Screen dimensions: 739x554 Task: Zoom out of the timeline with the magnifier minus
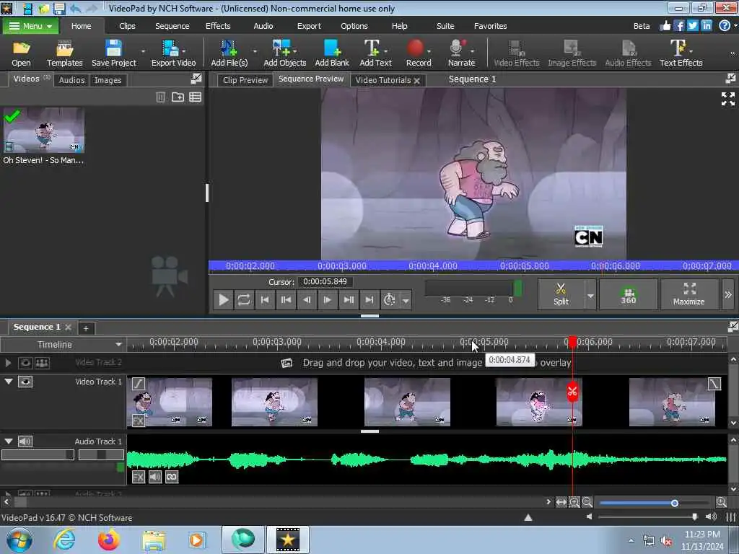[x=587, y=502]
